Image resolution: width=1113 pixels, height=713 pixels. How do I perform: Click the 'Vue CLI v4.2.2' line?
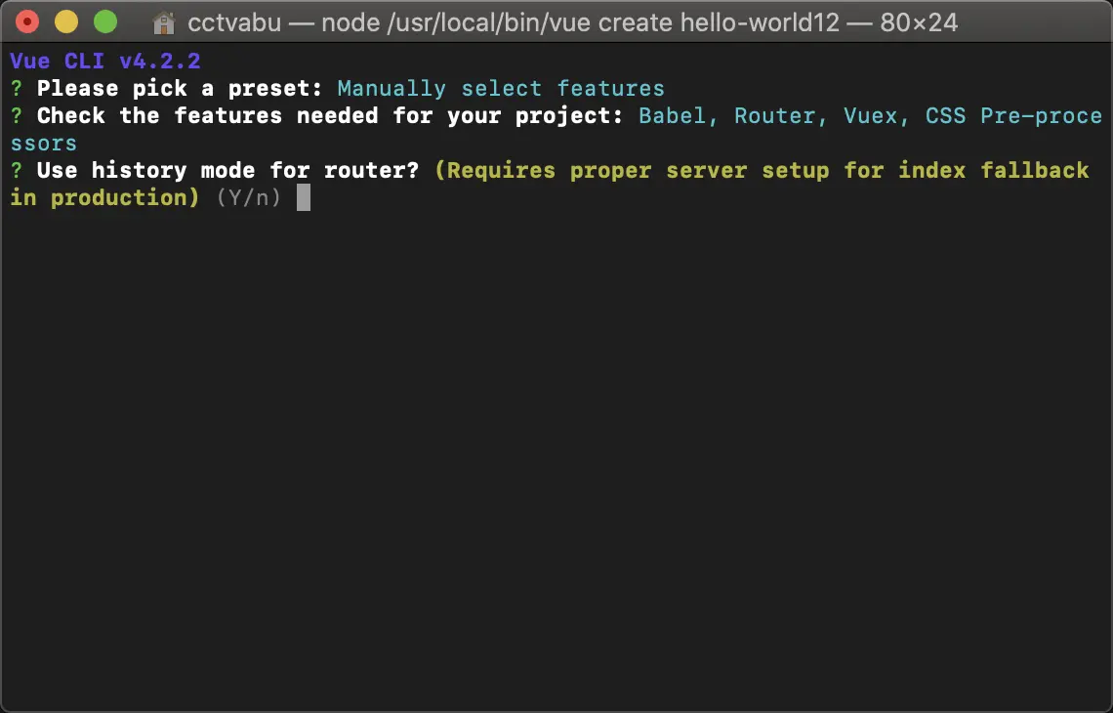pyautogui.click(x=105, y=62)
